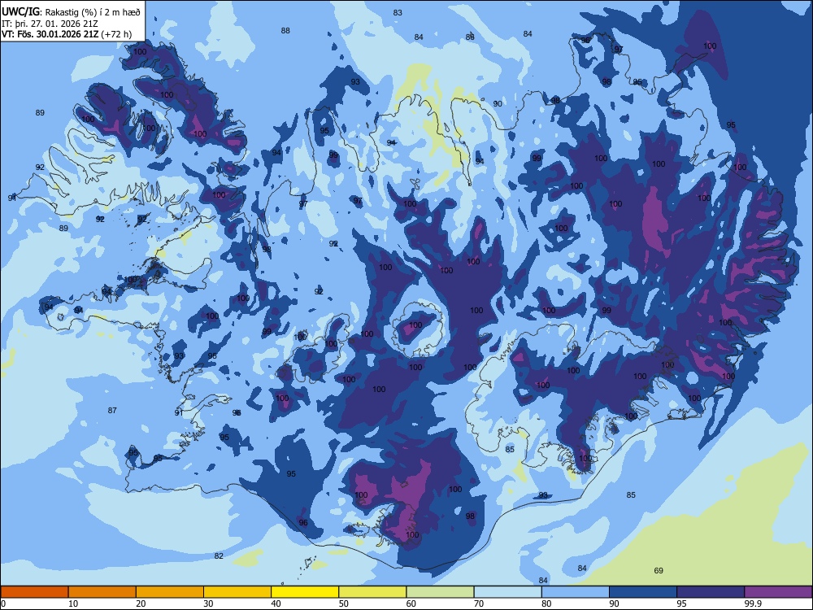Click the humidity value '90' on the north coast
The height and width of the screenshot is (610, 813).
(x=498, y=104)
